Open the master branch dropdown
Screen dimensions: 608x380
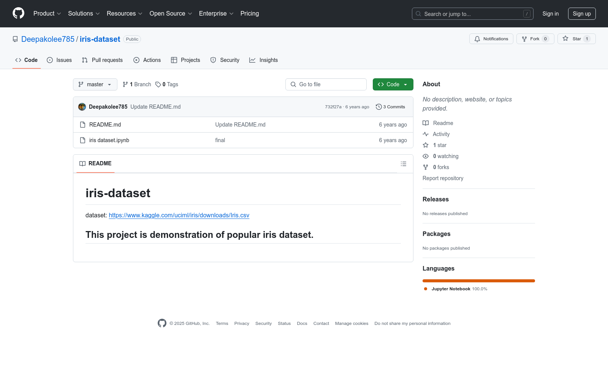tap(95, 84)
